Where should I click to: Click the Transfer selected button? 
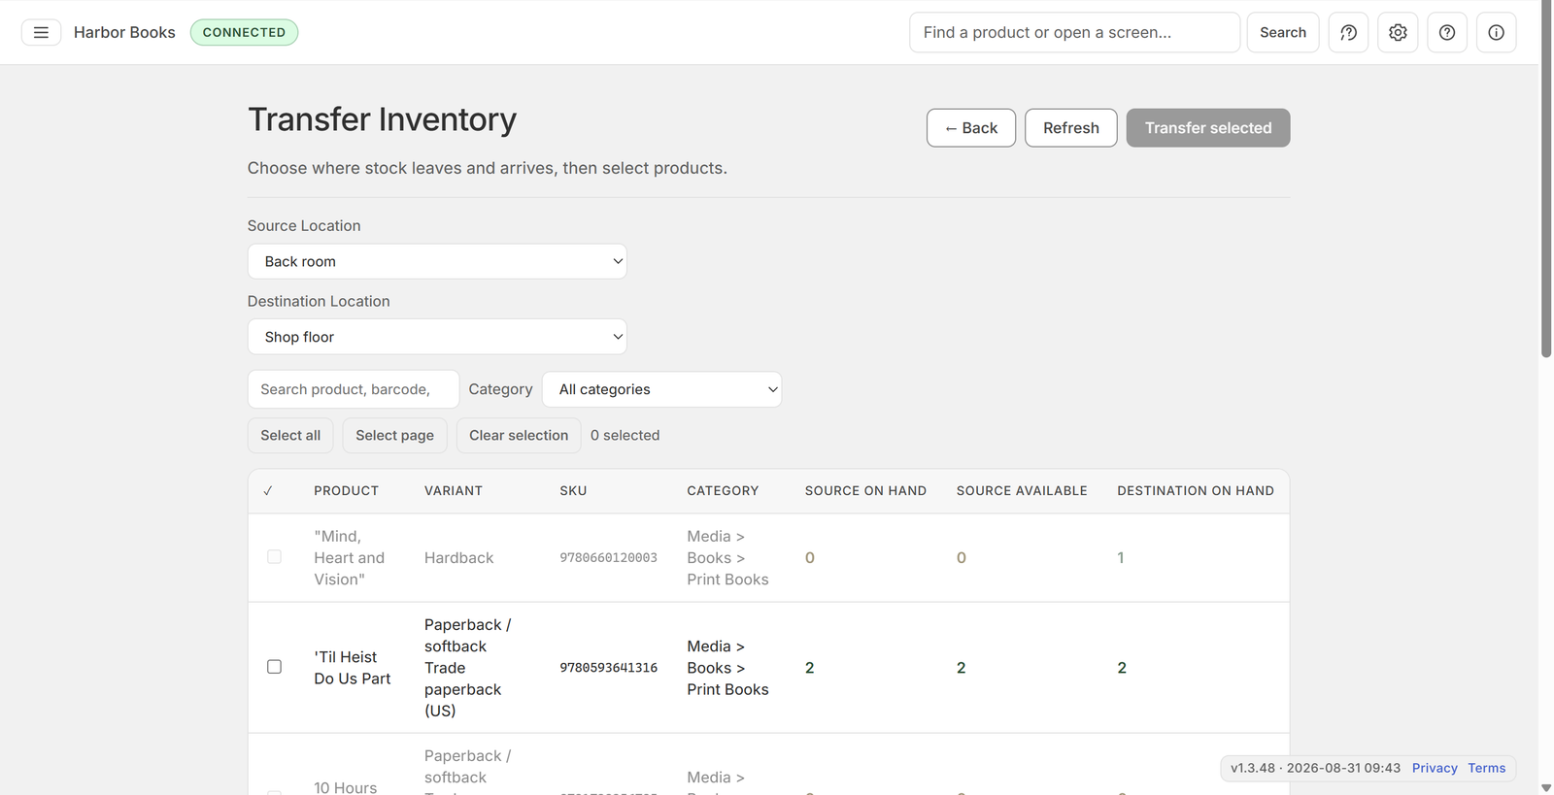(1207, 128)
